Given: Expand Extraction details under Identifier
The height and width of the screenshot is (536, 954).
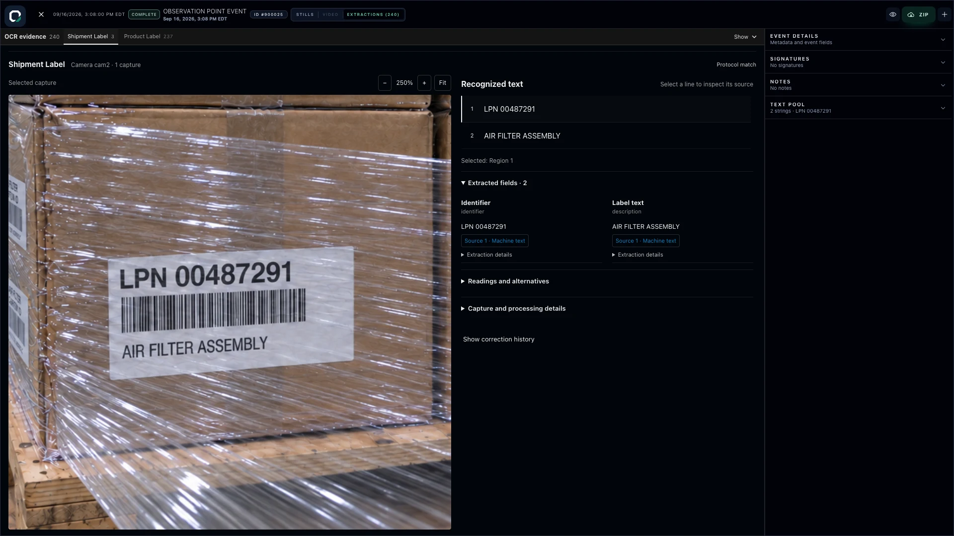Looking at the screenshot, I should [x=486, y=255].
